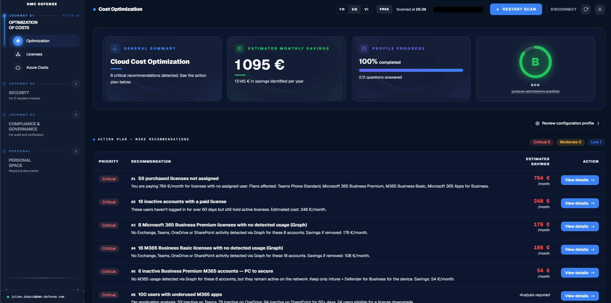
Task: Expand Journey 02 Security chevron
Action: pos(76,84)
